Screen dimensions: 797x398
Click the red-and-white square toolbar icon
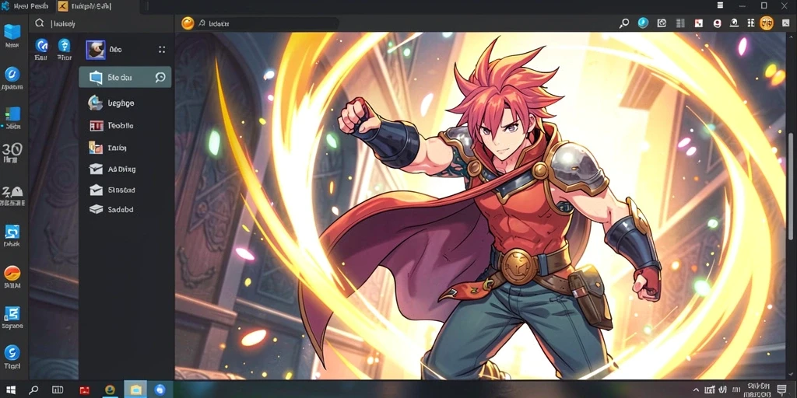699,23
